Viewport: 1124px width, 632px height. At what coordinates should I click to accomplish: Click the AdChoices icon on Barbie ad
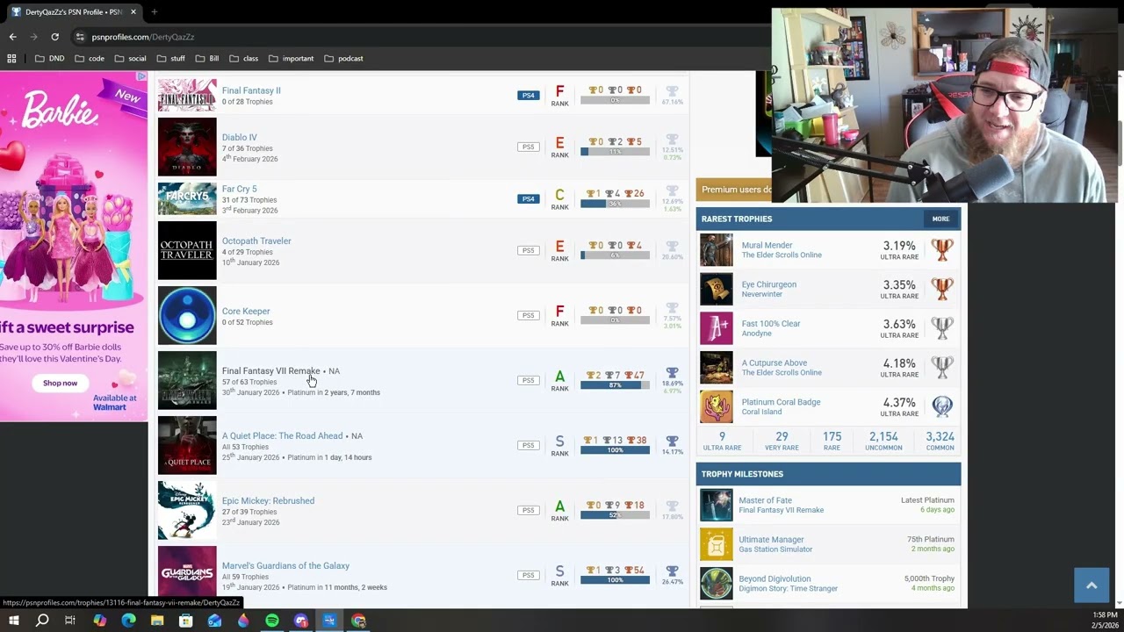click(x=142, y=76)
